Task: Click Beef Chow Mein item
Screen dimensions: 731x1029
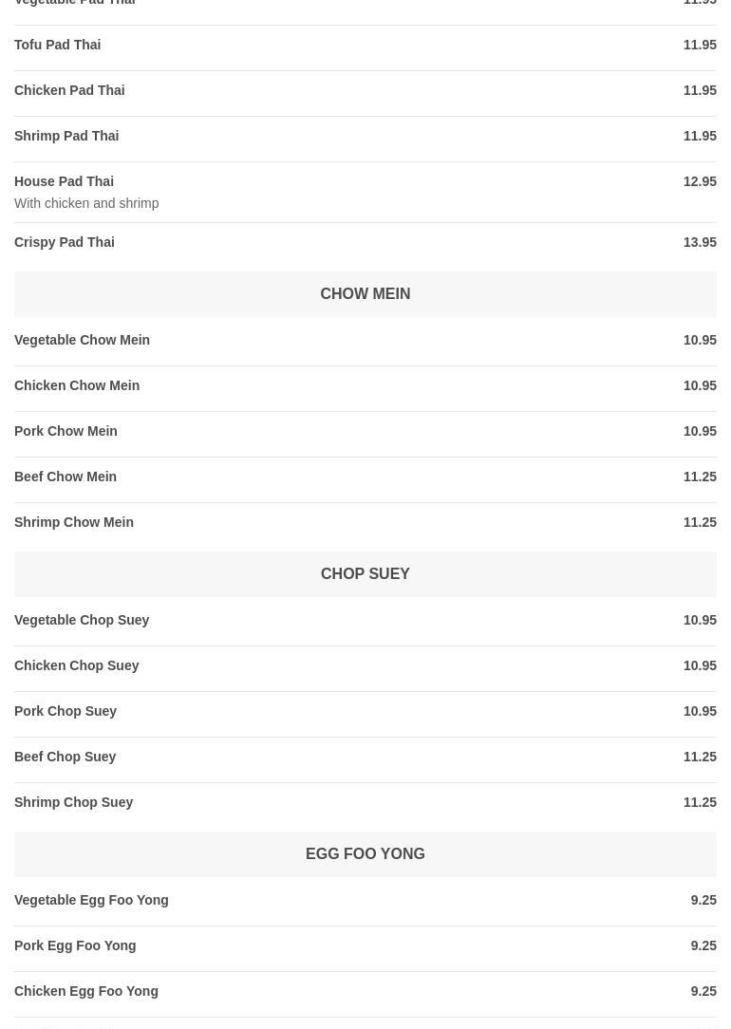Action: [66, 477]
